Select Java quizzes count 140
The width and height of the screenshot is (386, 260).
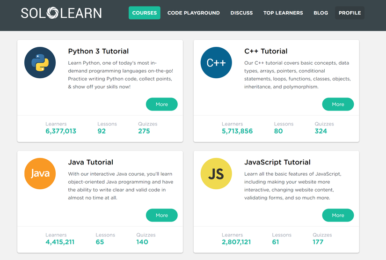[x=142, y=242]
